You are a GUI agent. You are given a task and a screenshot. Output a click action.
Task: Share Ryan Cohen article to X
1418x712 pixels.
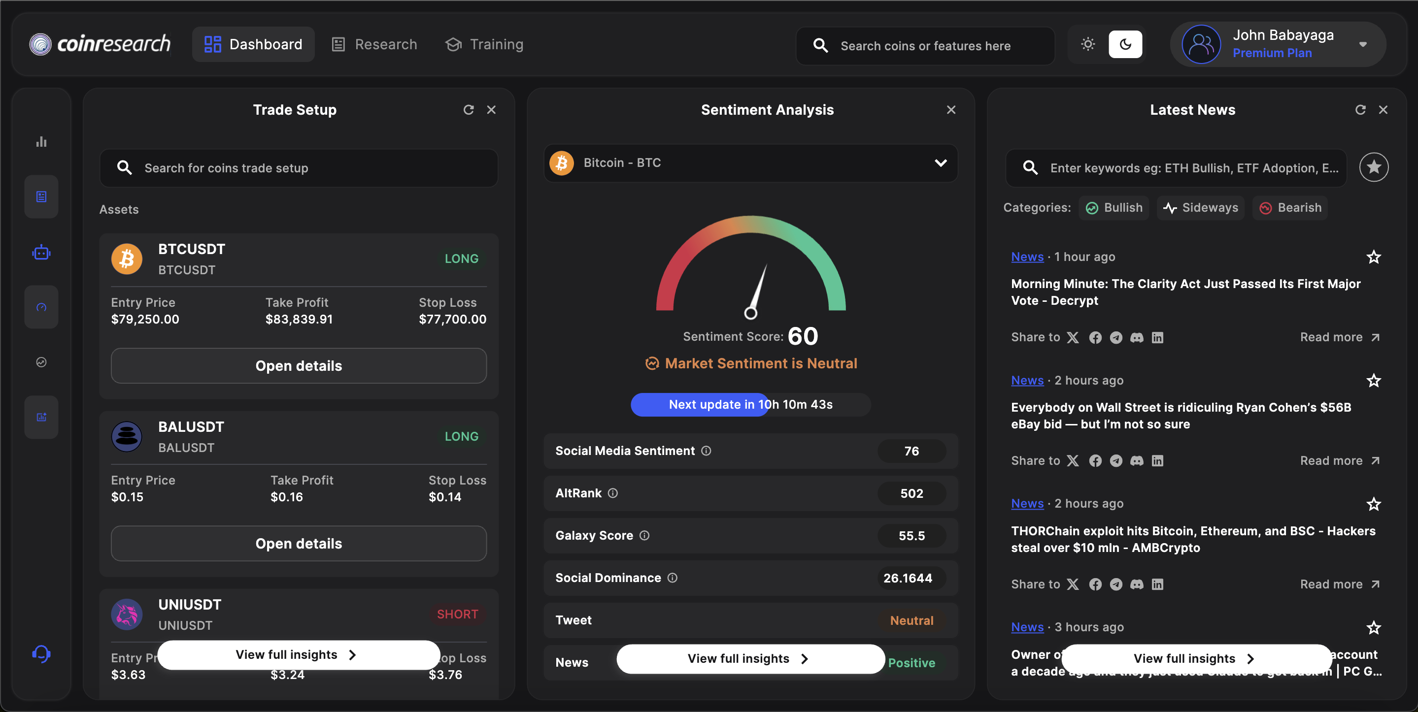pos(1073,460)
